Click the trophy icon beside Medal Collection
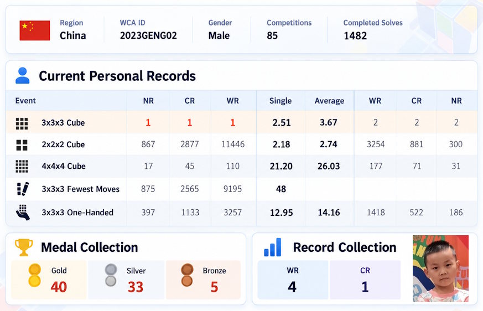 point(24,247)
